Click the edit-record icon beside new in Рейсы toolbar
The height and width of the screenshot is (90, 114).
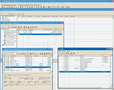click(62, 53)
